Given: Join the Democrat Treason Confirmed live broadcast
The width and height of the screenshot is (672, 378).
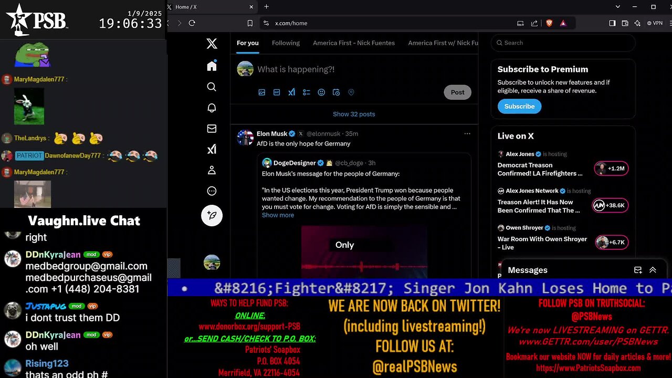Looking at the screenshot, I should pyautogui.click(x=540, y=169).
